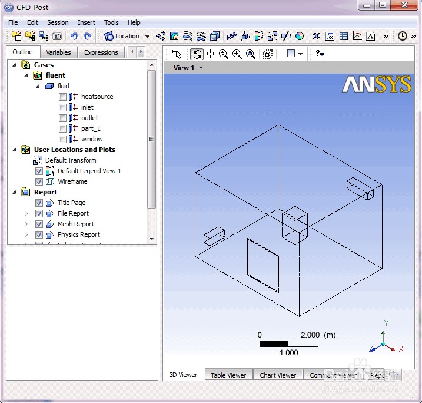Activate the zoom tool

coord(224,54)
